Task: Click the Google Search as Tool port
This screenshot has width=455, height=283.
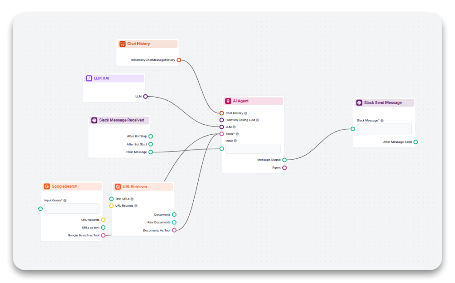Action: 103,236
